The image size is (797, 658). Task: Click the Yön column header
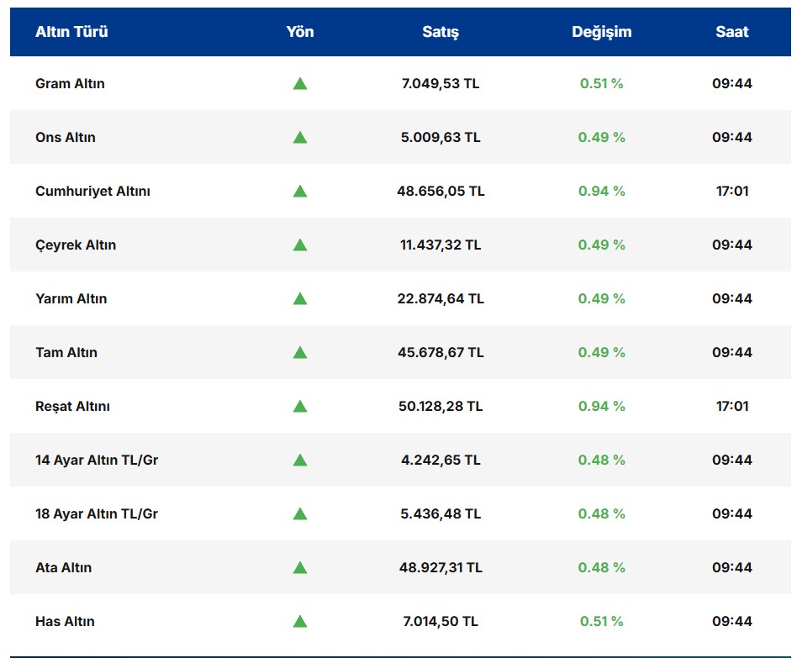pos(299,32)
